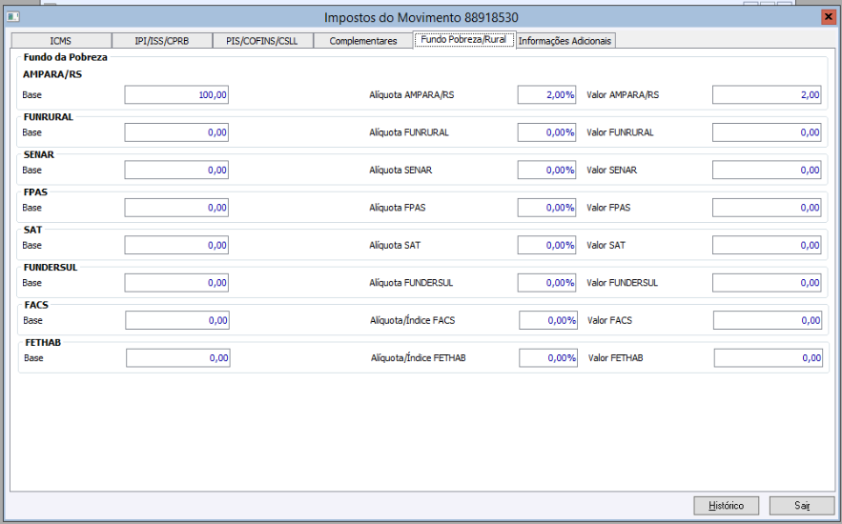842x524 pixels.
Task: Click the 'SAT' group heading
Action: 32,230
